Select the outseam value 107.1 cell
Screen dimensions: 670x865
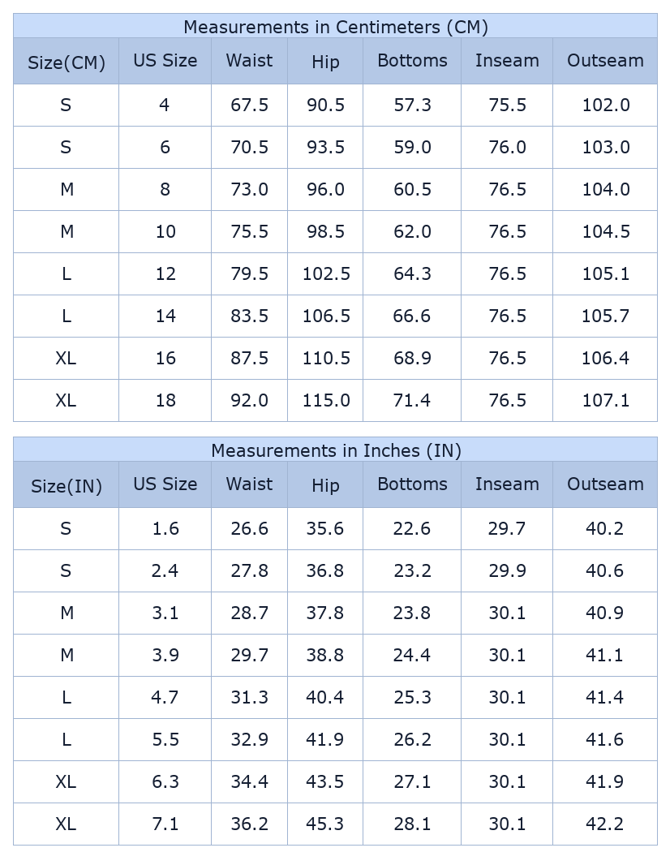(x=605, y=401)
